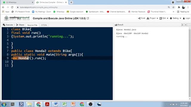Image resolution: width=191 pixels, height=107 pixels.
Task: Open My Meetings - Zoom bookmark
Action: pos(41,12)
